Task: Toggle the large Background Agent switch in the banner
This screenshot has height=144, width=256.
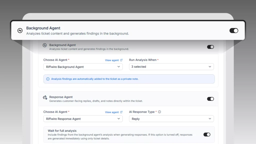Action: [234, 30]
